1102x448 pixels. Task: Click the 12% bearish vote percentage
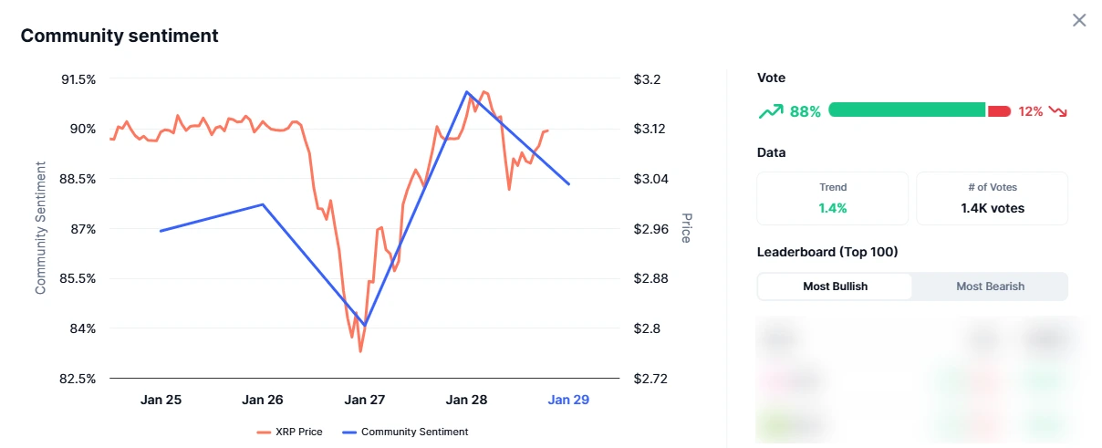pyautogui.click(x=1030, y=111)
